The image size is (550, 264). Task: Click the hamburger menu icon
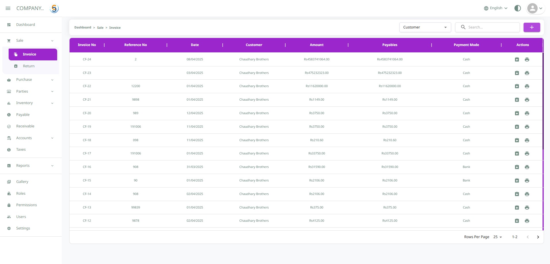[x=8, y=8]
